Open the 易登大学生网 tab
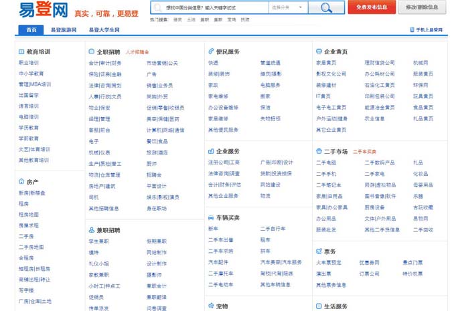Screen dimensions: 462x311 tap(104, 29)
